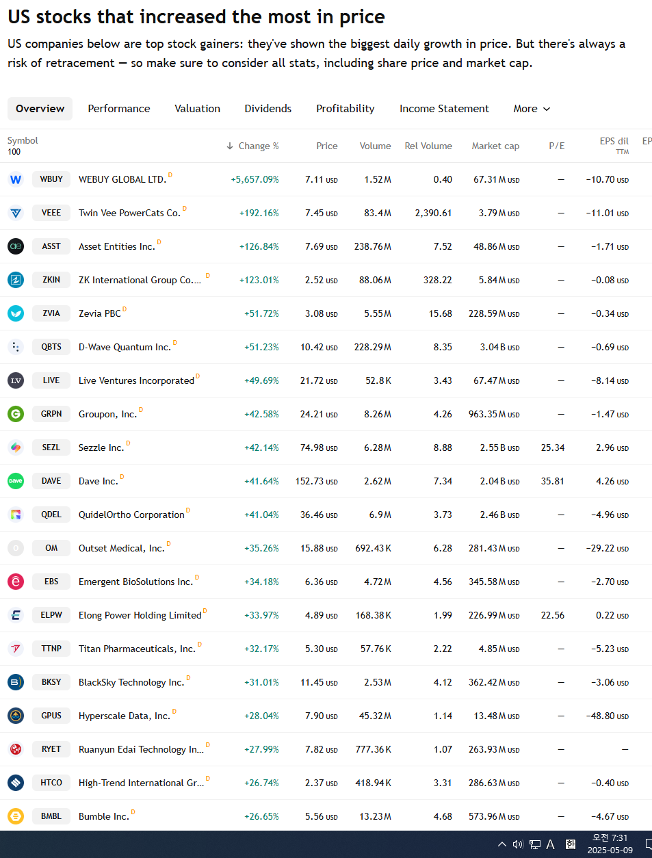The height and width of the screenshot is (858, 652).
Task: Click the EBS Emergent BioSolutions logo icon
Action: point(16,582)
